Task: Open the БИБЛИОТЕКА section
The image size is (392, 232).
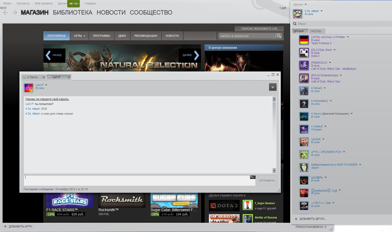Action: pos(73,13)
